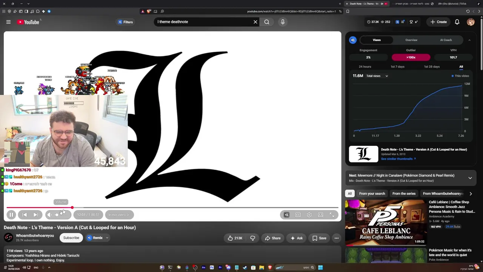Select the 24 hours time range
The width and height of the screenshot is (483, 272).
(365, 66)
